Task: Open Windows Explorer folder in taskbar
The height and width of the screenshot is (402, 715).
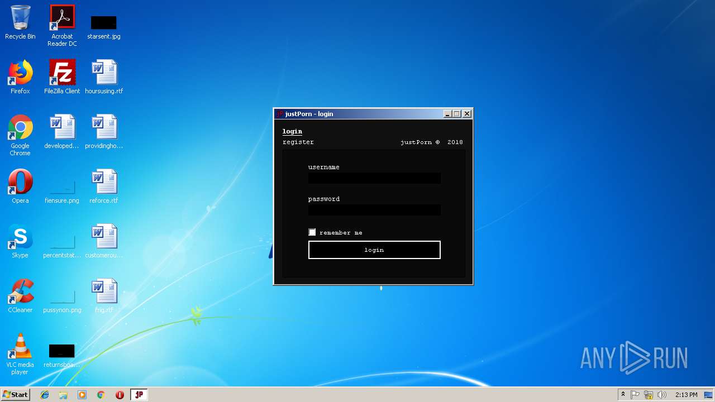Action: click(63, 395)
